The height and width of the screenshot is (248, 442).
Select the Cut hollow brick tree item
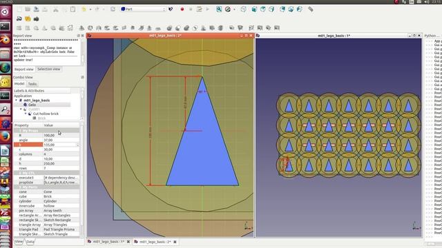pos(46,114)
